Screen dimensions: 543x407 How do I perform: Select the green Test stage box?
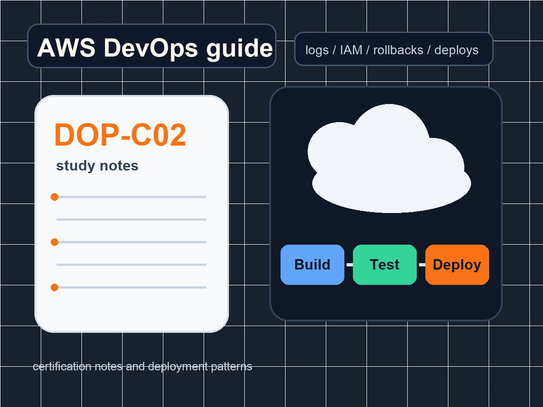pos(385,265)
